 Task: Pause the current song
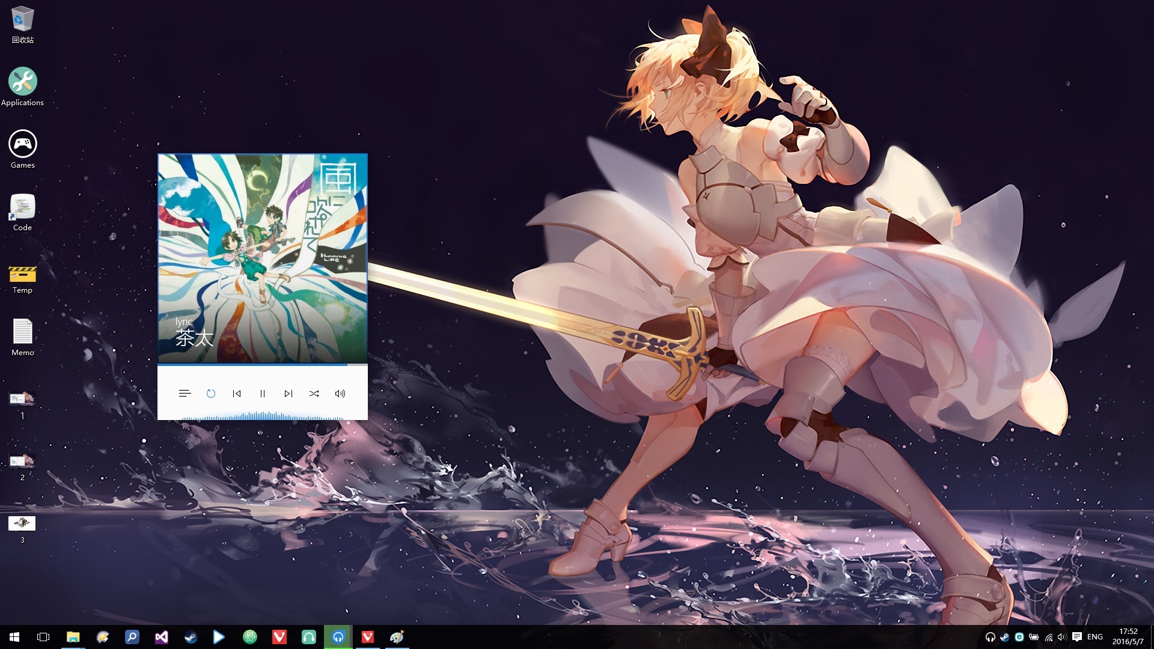[x=263, y=394]
